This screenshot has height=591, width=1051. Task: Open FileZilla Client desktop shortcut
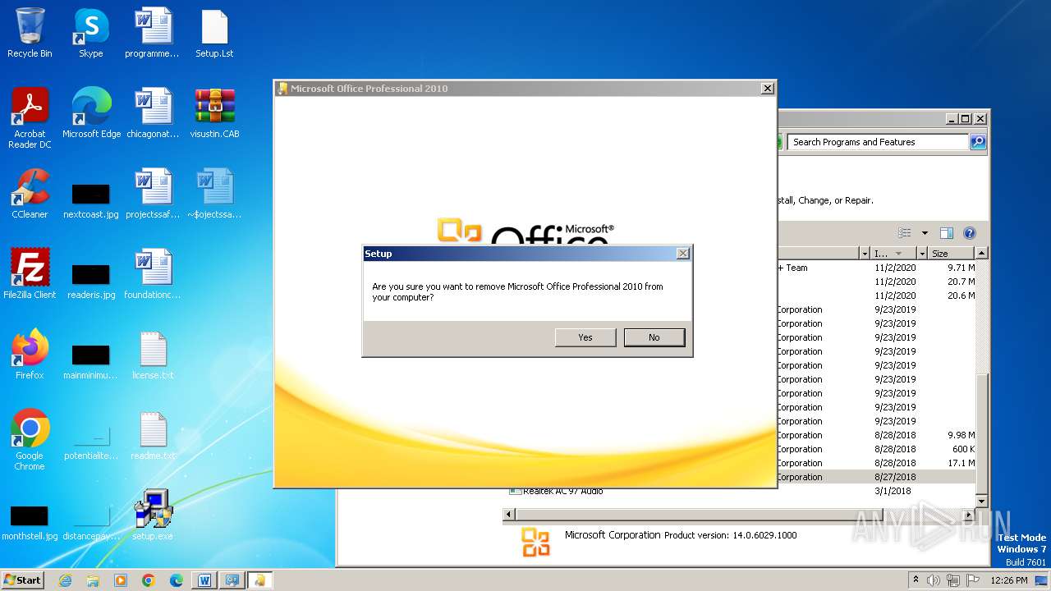[30, 274]
